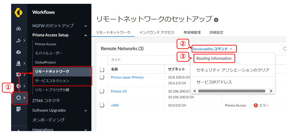Open the bell-shaped alerts icon in sidebar

pyautogui.click(x=18, y=63)
